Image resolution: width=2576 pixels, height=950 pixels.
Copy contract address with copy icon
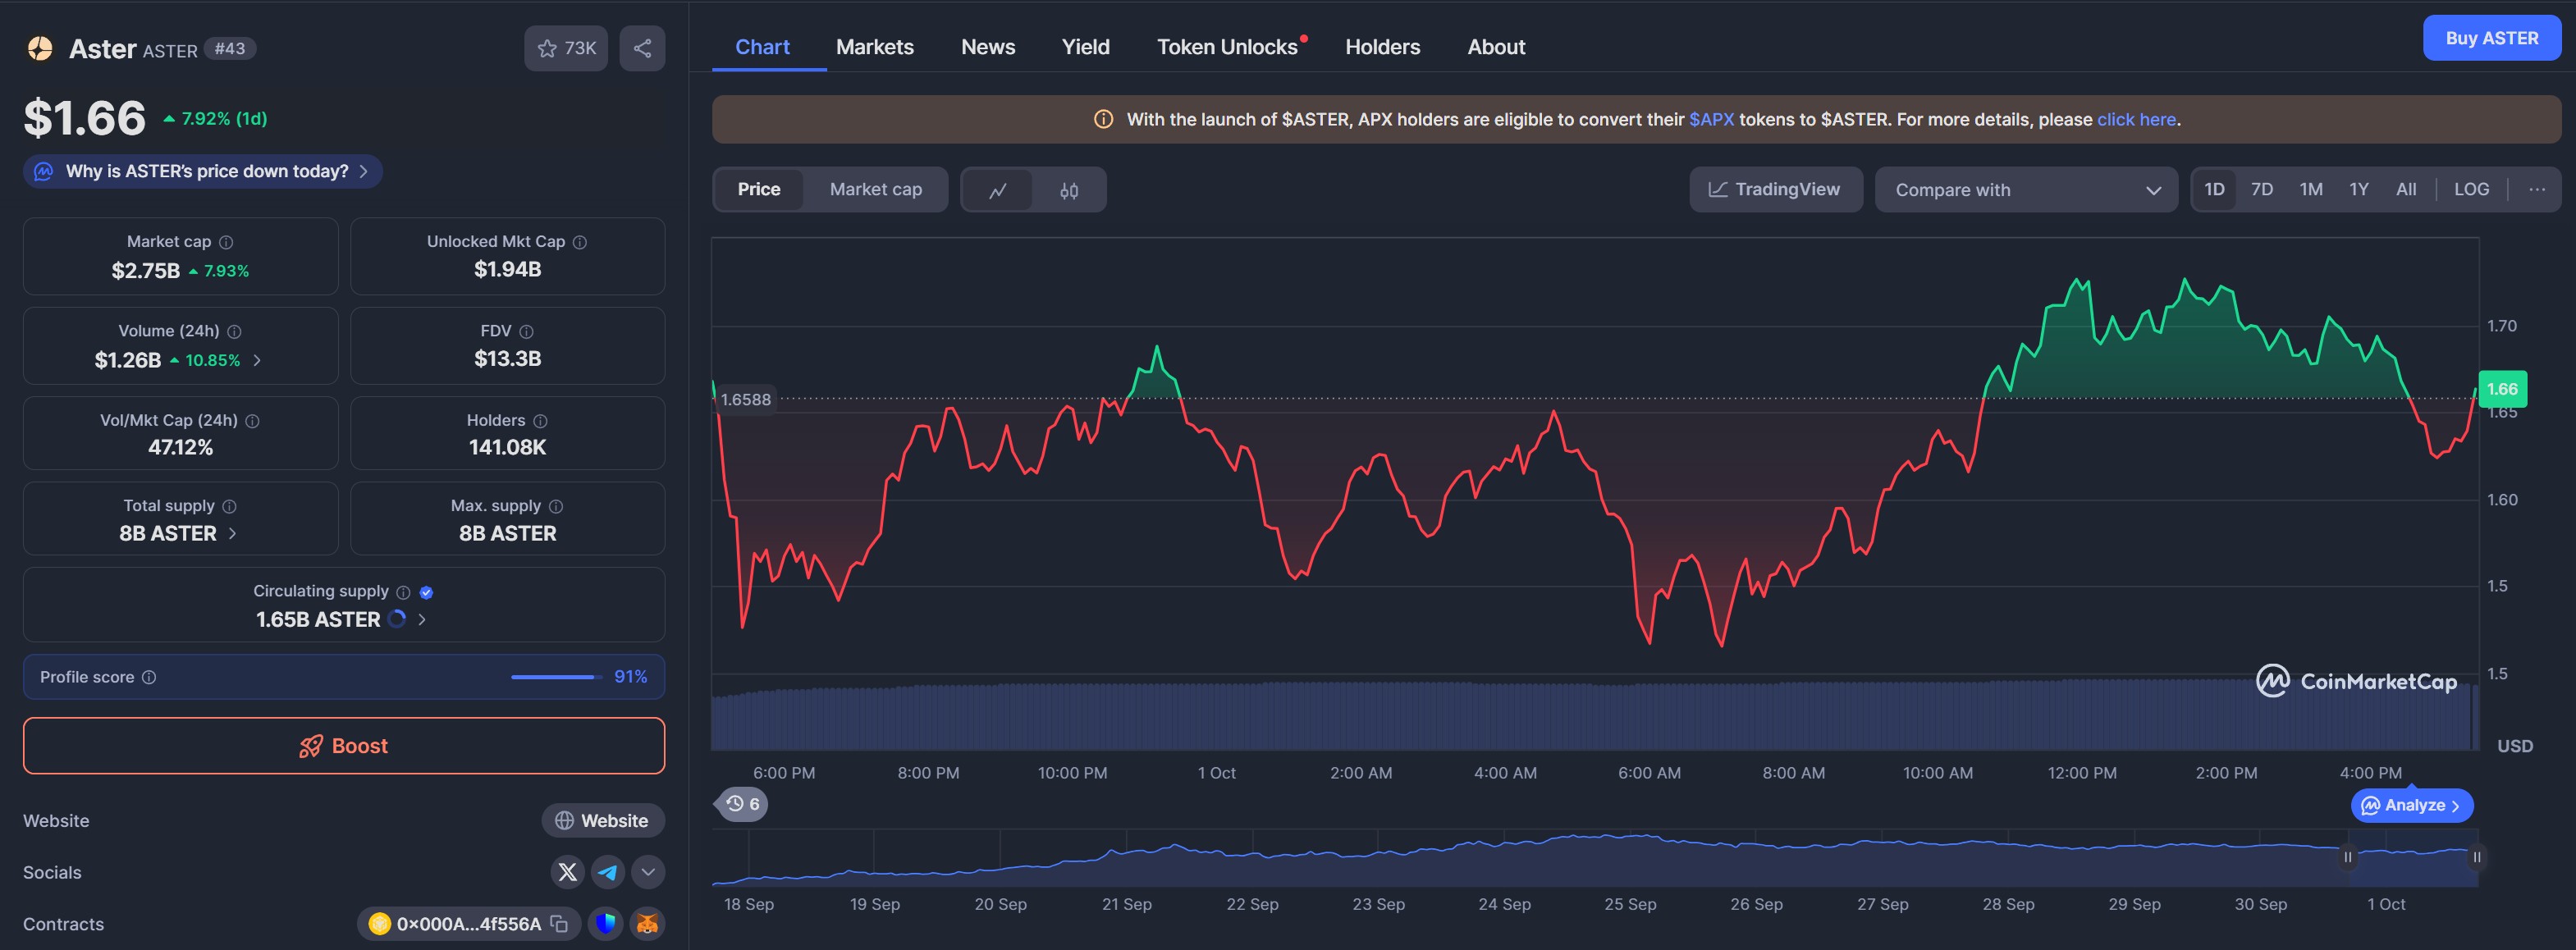(x=560, y=924)
